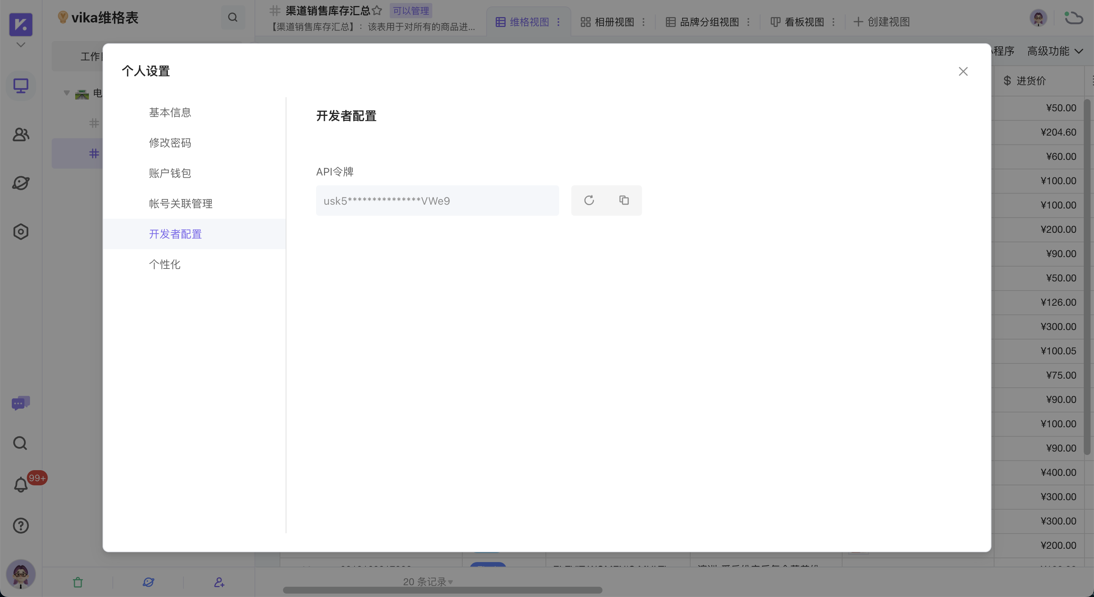Screen dimensions: 1094x597
Task: Select 个性化 in the settings menu
Action: pos(165,264)
